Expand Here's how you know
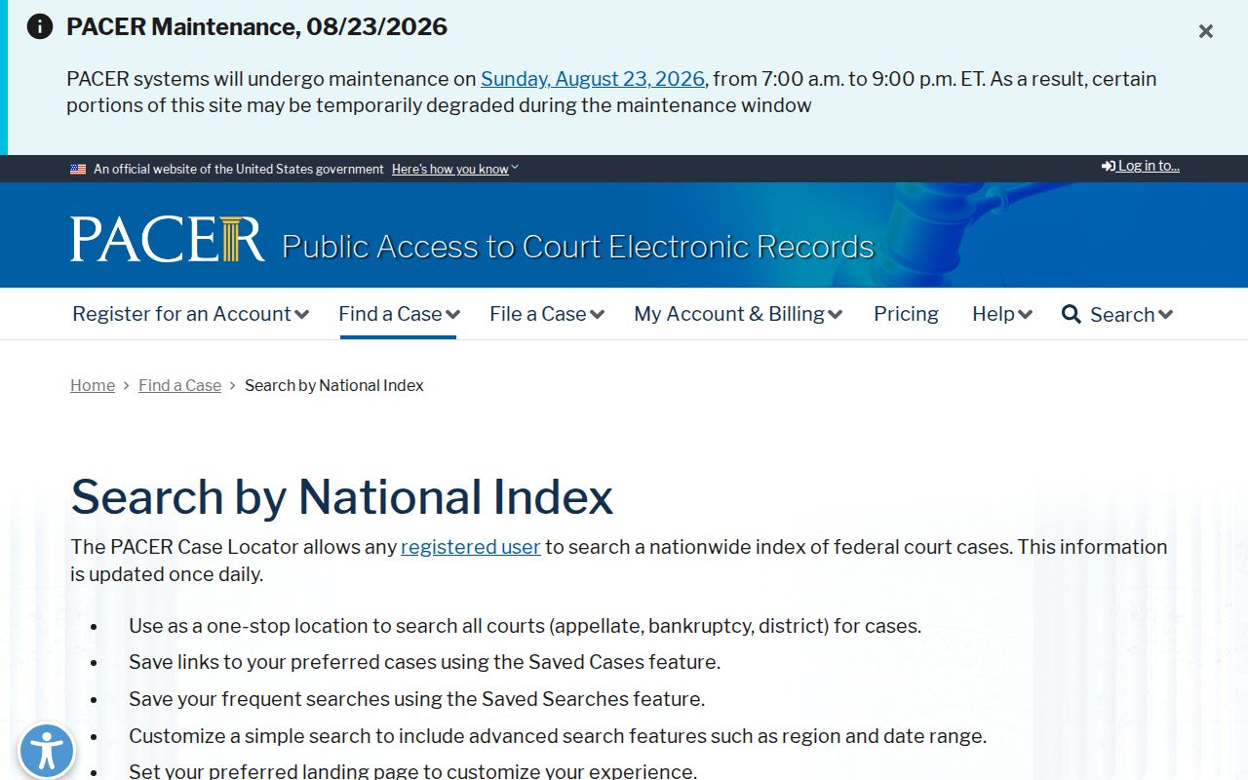The height and width of the screenshot is (780, 1248). click(x=455, y=169)
